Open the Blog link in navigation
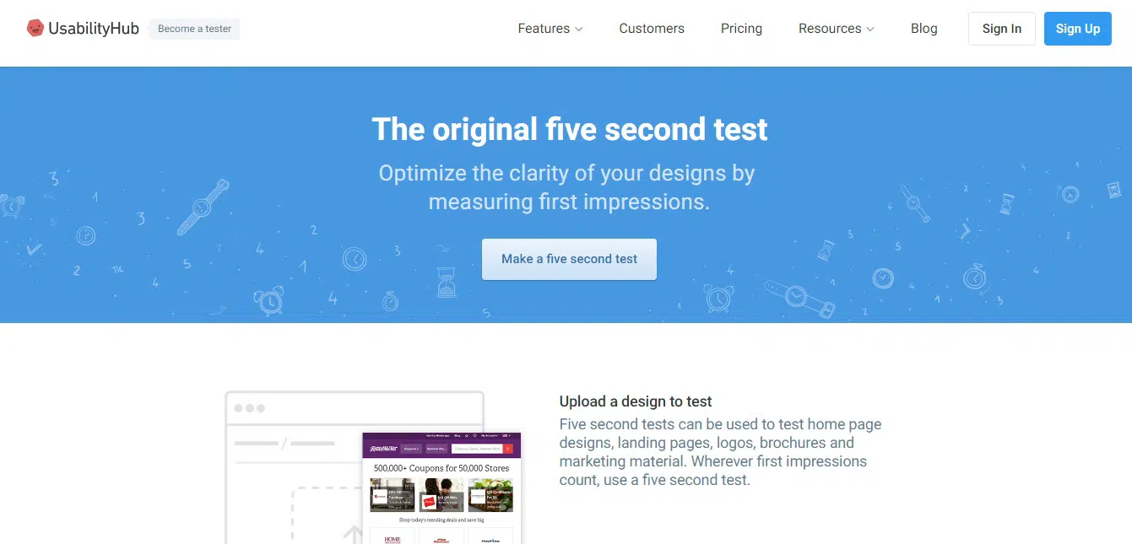The width and height of the screenshot is (1132, 544). point(923,29)
